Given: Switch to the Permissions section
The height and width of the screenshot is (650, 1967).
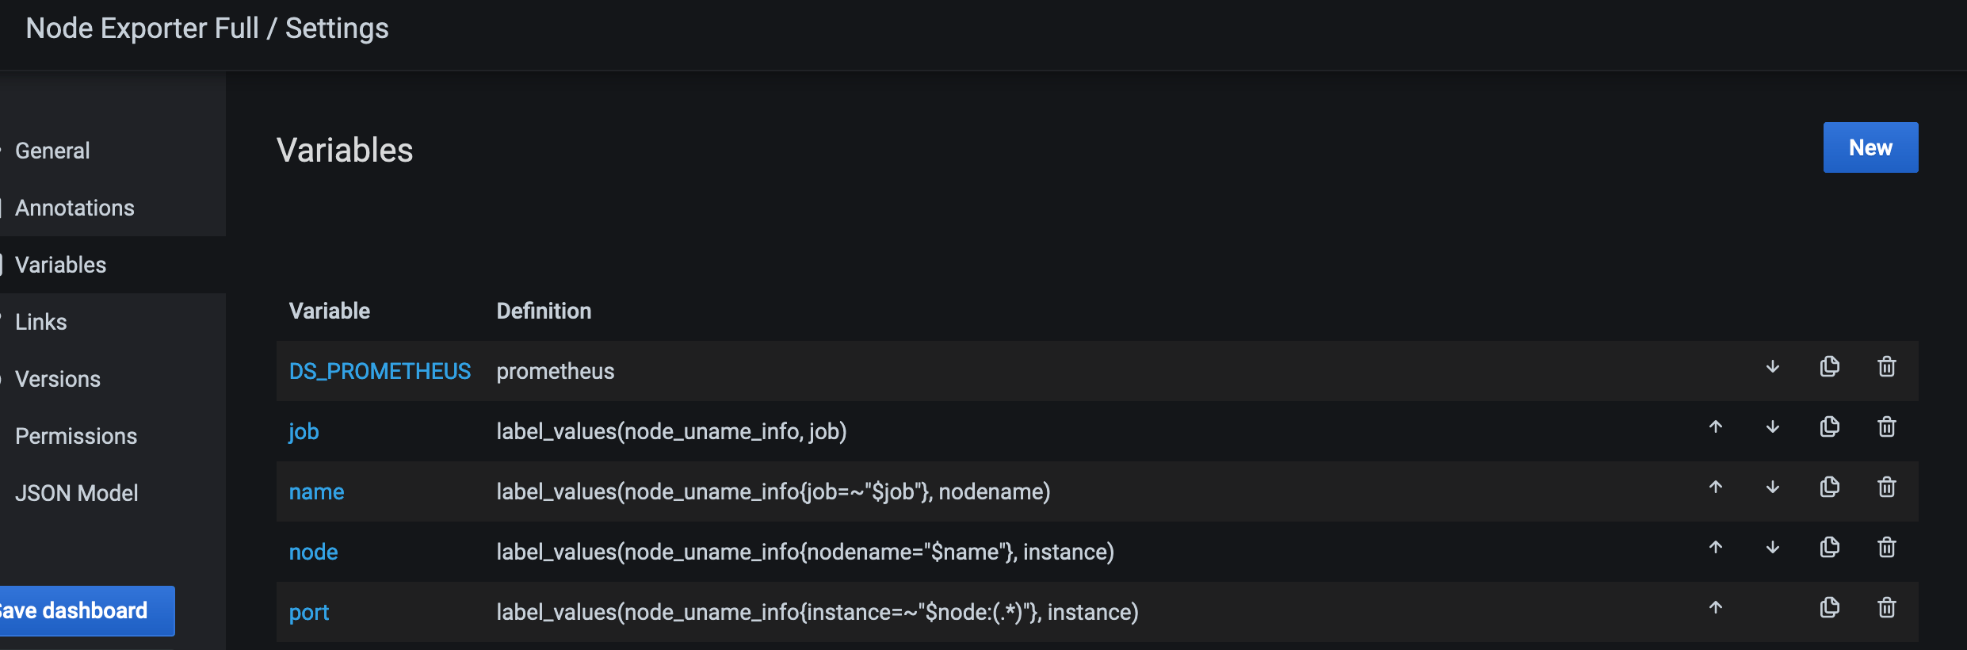Looking at the screenshot, I should pyautogui.click(x=75, y=435).
